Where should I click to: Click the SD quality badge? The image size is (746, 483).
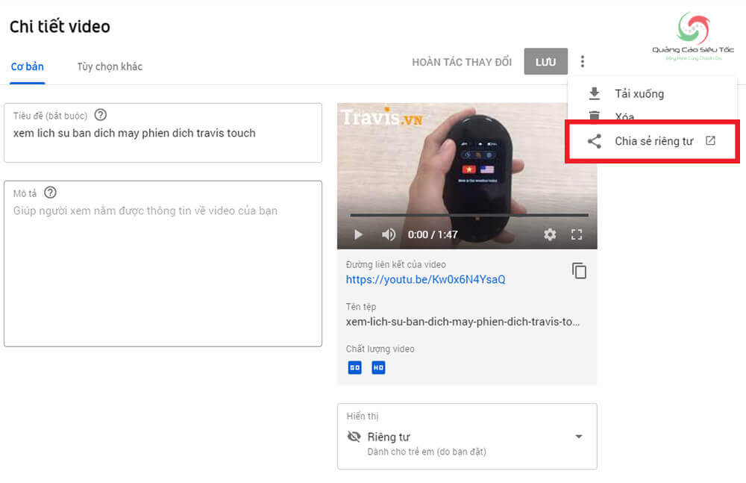click(355, 368)
